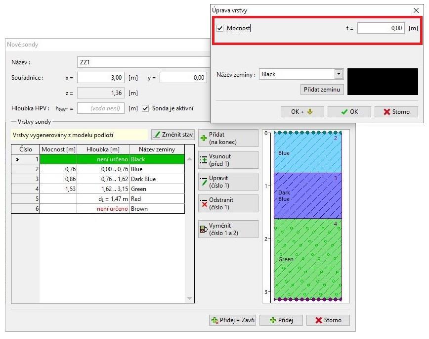Click the y coordinate input field

tap(183, 78)
